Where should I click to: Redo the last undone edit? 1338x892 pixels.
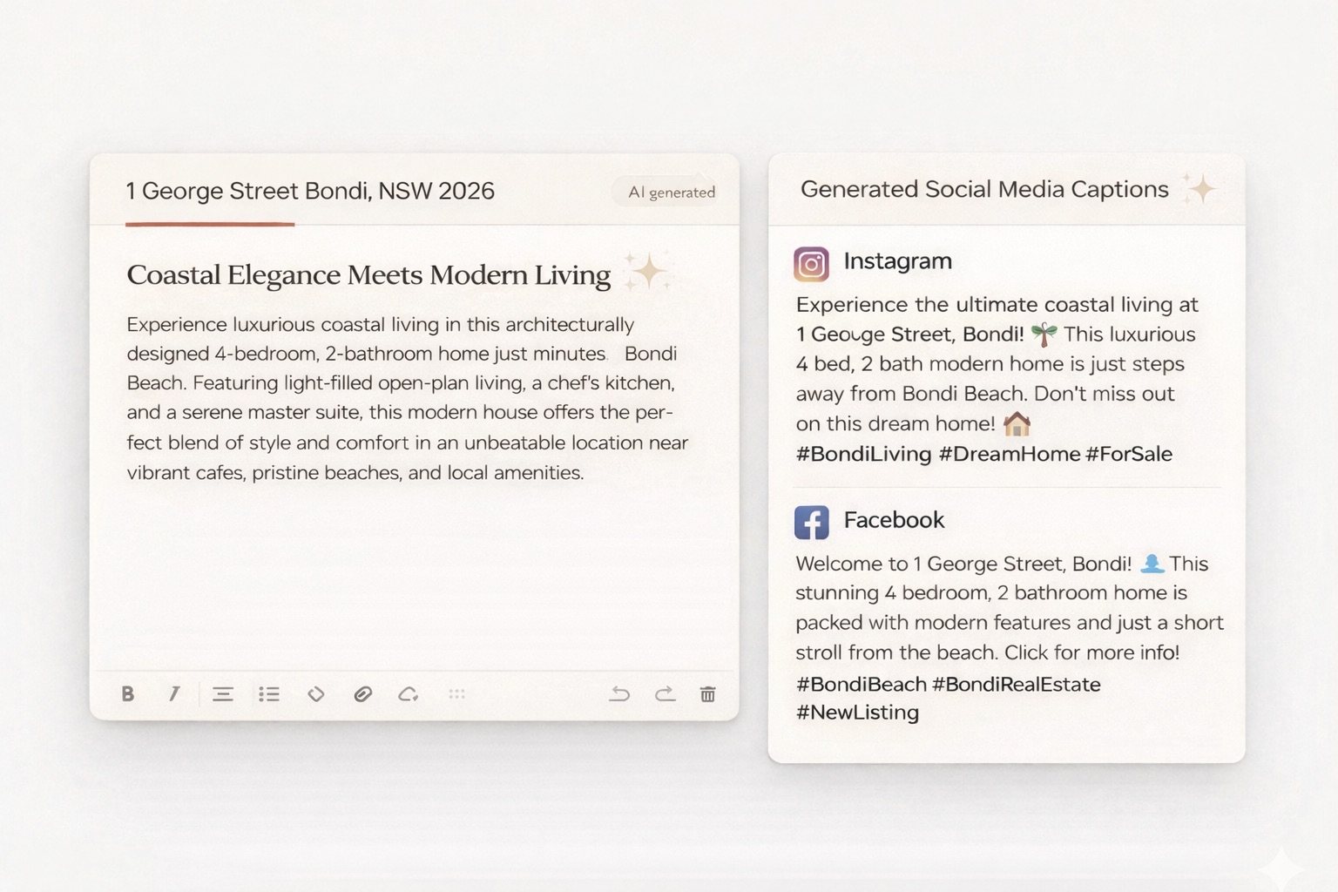pos(665,694)
